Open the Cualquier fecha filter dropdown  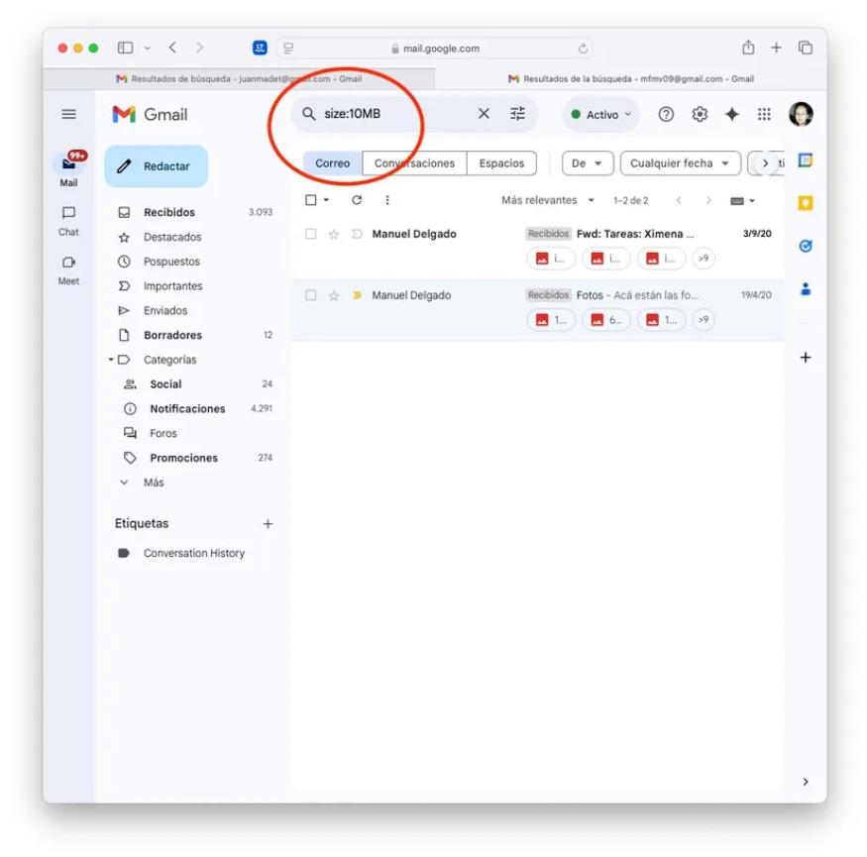pyautogui.click(x=680, y=162)
